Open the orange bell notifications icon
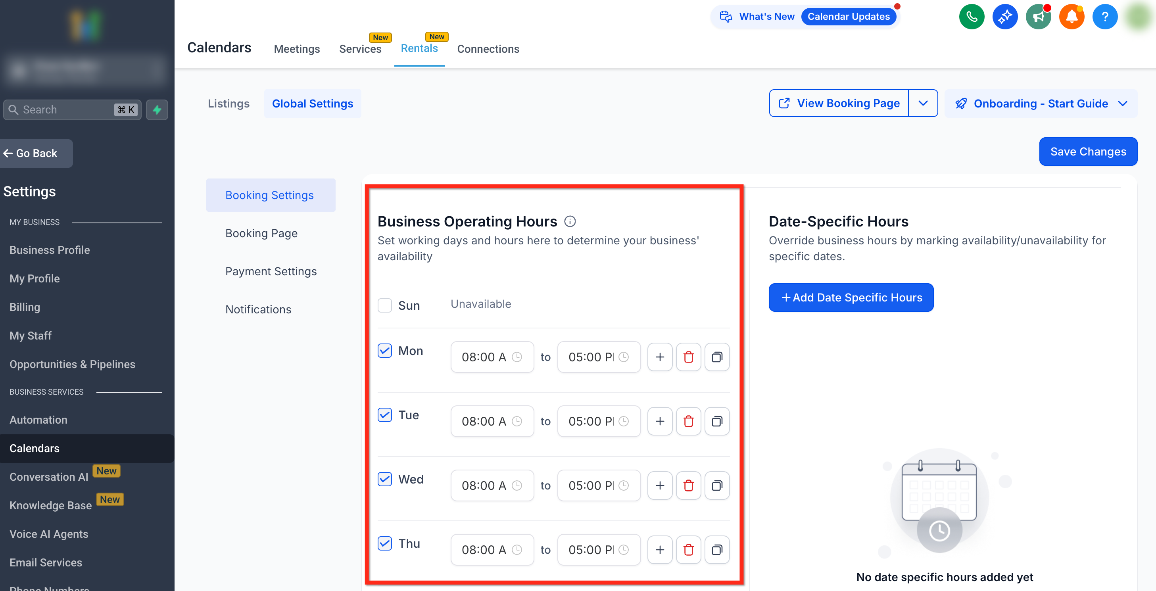The width and height of the screenshot is (1156, 591). 1071,17
